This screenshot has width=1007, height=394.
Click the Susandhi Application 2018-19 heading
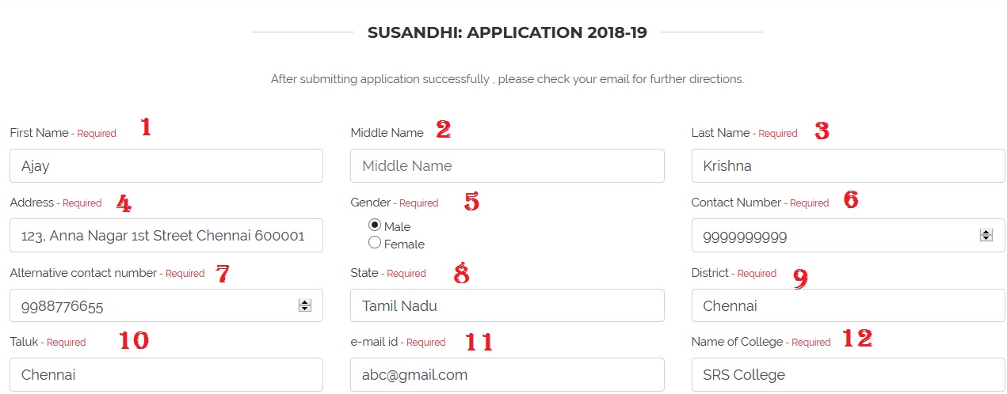tap(507, 32)
